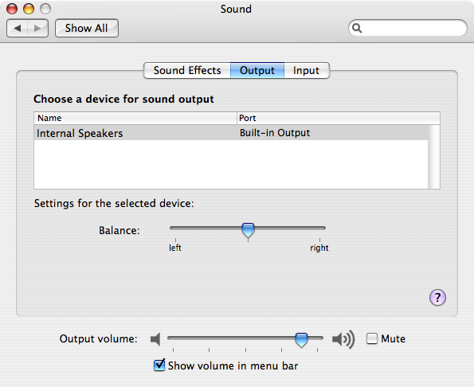Click the loud volume speaker icon
474x387 pixels.
click(x=343, y=339)
